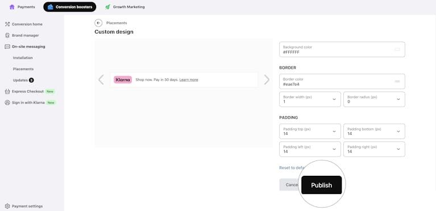The width and height of the screenshot is (436, 211).
Task: Click Learn more link in preview
Action: [x=189, y=79]
